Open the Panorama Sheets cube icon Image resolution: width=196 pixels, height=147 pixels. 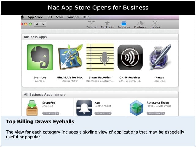pos(136,108)
